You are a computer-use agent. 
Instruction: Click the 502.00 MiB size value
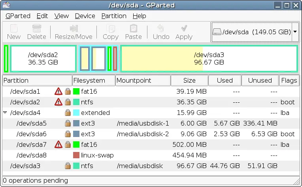(x=189, y=144)
